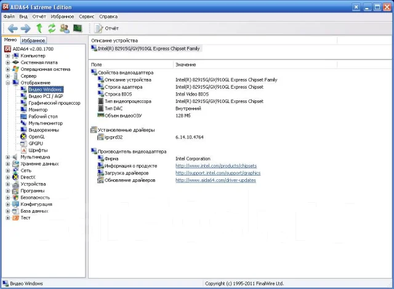This screenshot has width=394, height=289.
Task: Click the Мультимедиа speaker icon
Action: coord(15,157)
